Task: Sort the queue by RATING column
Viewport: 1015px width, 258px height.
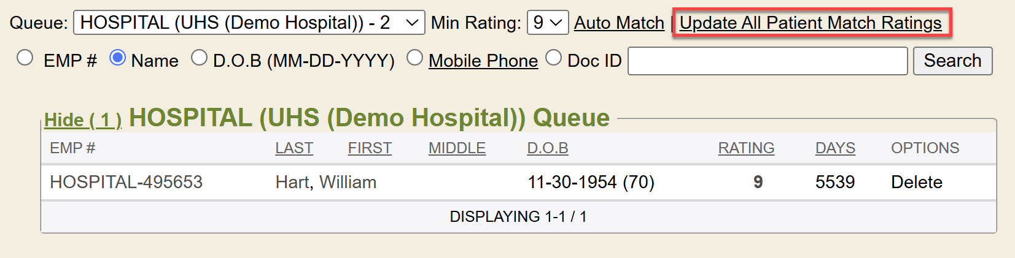Action: pyautogui.click(x=746, y=148)
